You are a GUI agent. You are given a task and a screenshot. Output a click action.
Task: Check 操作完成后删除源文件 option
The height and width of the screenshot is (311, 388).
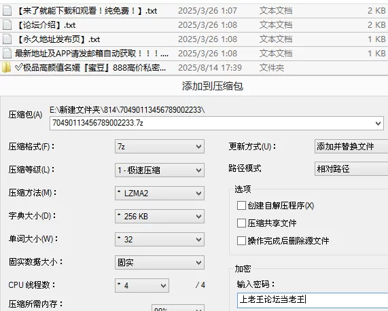click(x=241, y=240)
